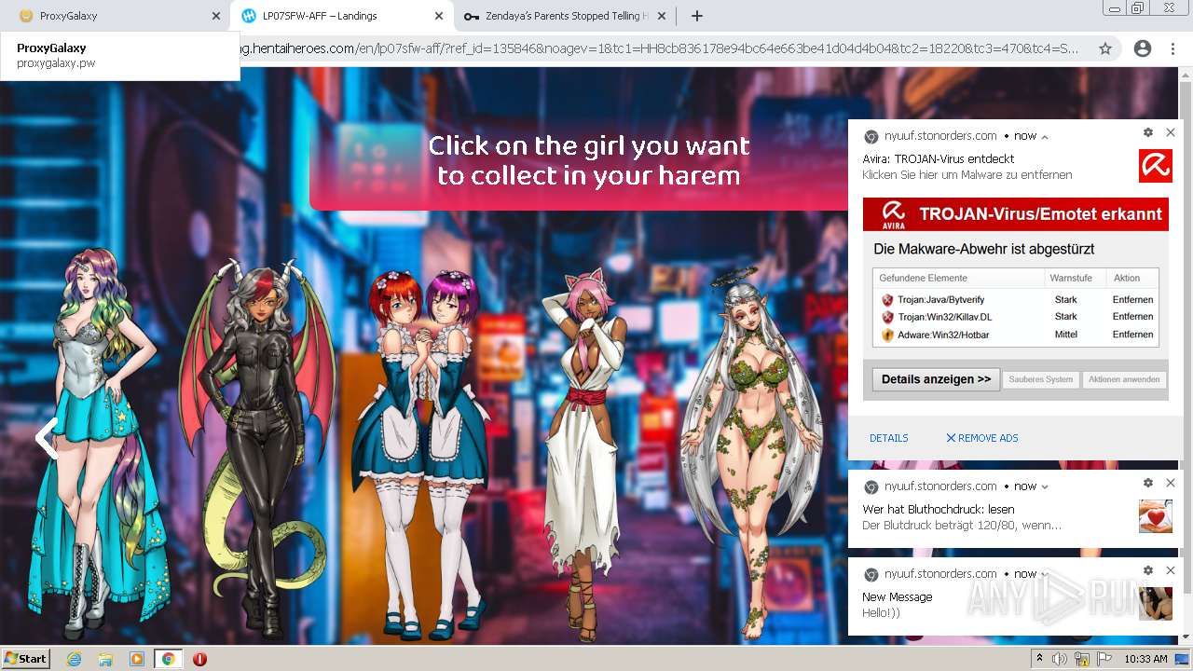
Task: Launch Internet Explorer from taskbar
Action: [x=74, y=659]
